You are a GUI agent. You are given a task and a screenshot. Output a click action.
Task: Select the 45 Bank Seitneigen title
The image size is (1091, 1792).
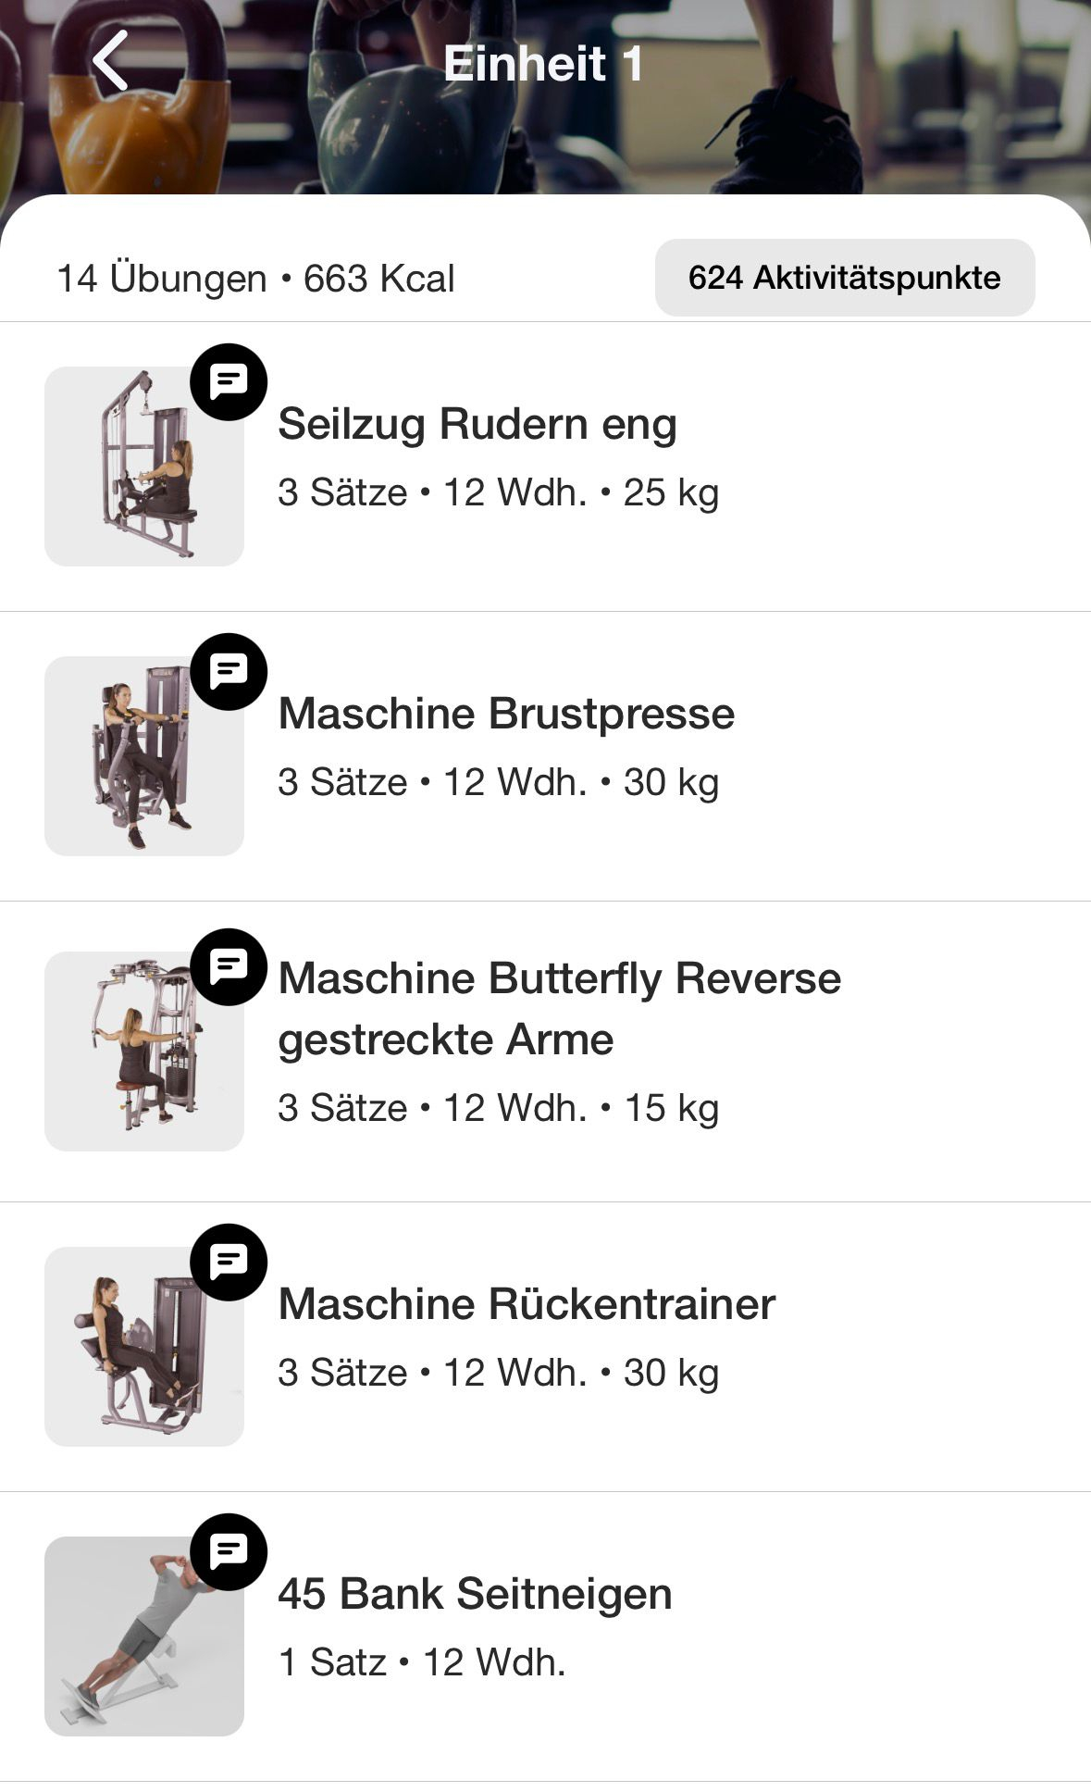[x=475, y=1594]
